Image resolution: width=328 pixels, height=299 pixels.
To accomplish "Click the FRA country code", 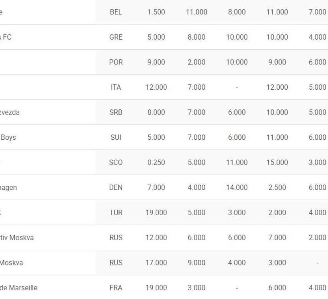I will point(116,288).
